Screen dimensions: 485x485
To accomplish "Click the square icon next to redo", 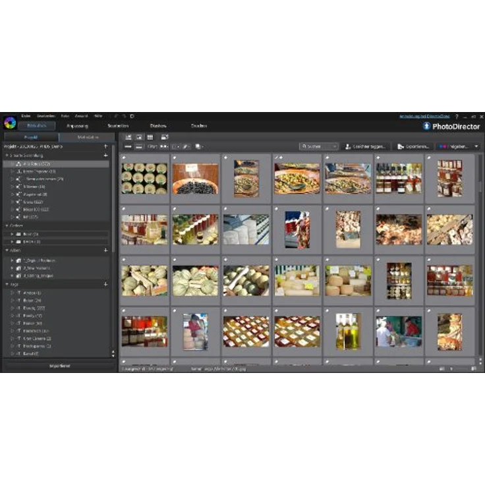I will 132,116.
